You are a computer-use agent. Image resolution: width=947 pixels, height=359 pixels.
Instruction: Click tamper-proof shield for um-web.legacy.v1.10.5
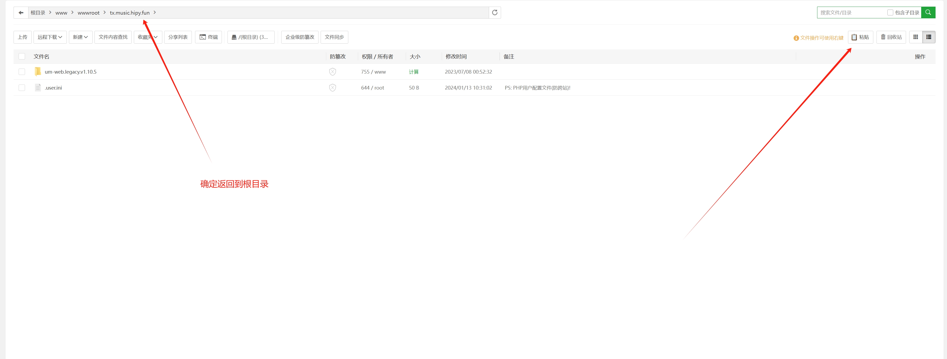point(332,72)
